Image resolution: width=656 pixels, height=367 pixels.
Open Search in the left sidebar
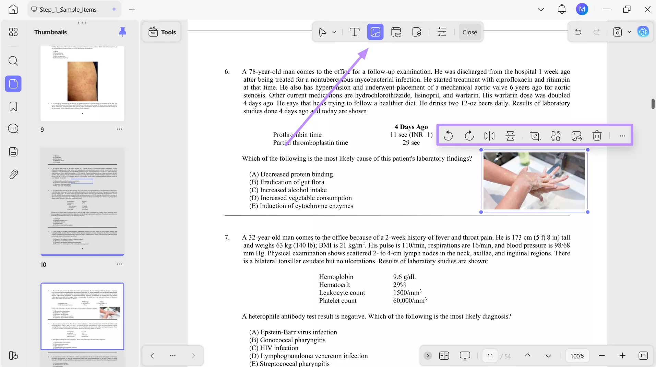click(x=13, y=61)
